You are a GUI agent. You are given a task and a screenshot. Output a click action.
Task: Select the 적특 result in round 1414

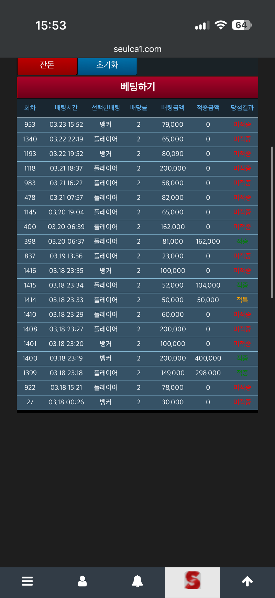click(242, 300)
